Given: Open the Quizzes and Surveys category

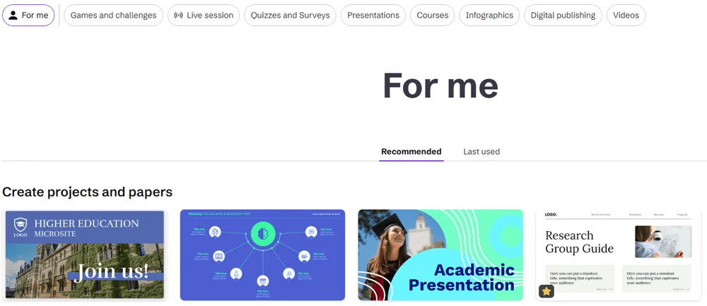Looking at the screenshot, I should tap(290, 15).
